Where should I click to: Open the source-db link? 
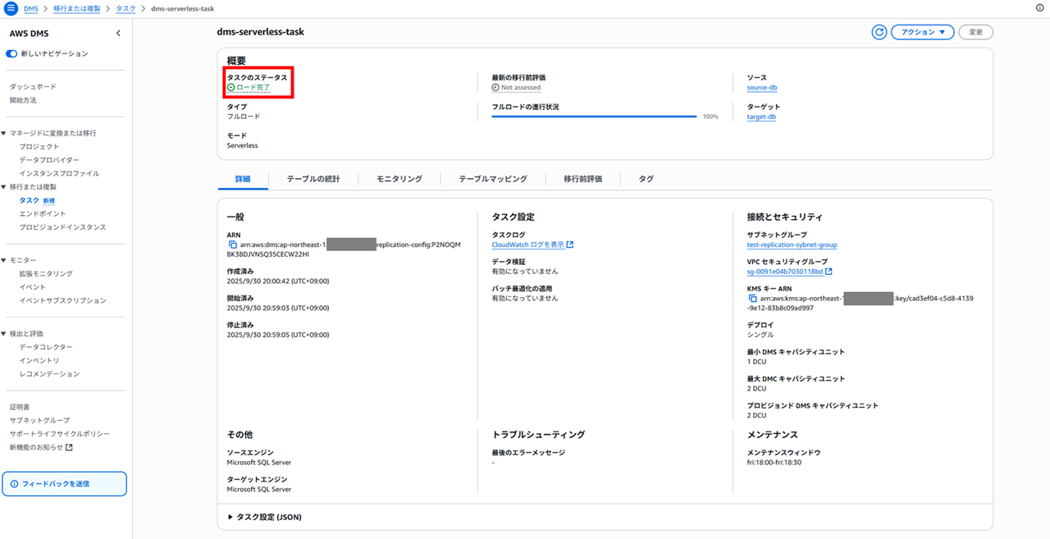coord(762,88)
